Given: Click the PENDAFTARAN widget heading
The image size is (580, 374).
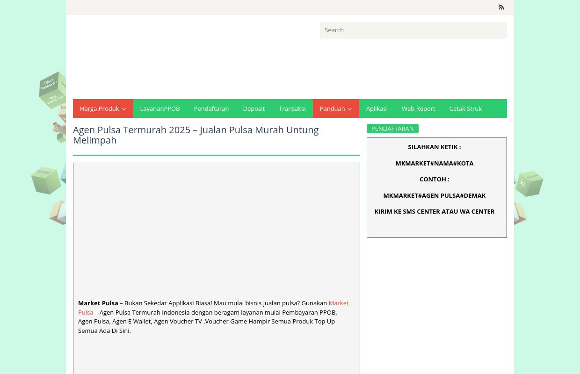Looking at the screenshot, I should [392, 129].
